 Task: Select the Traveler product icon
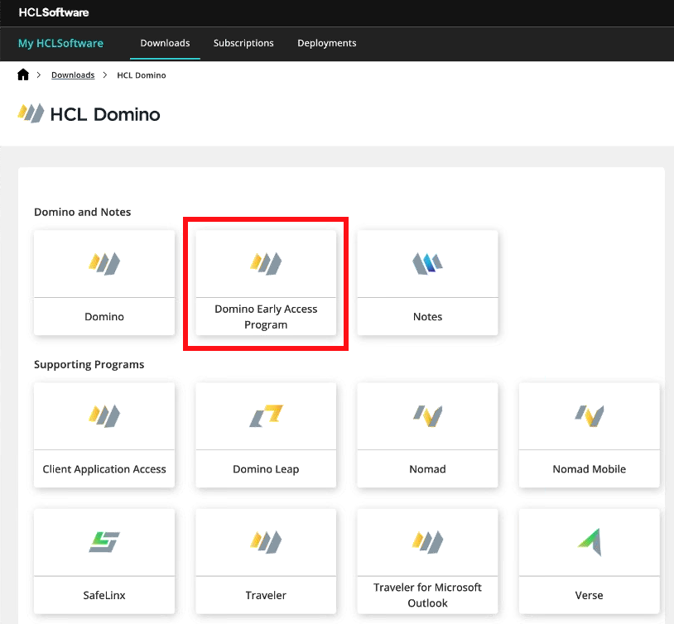click(266, 542)
